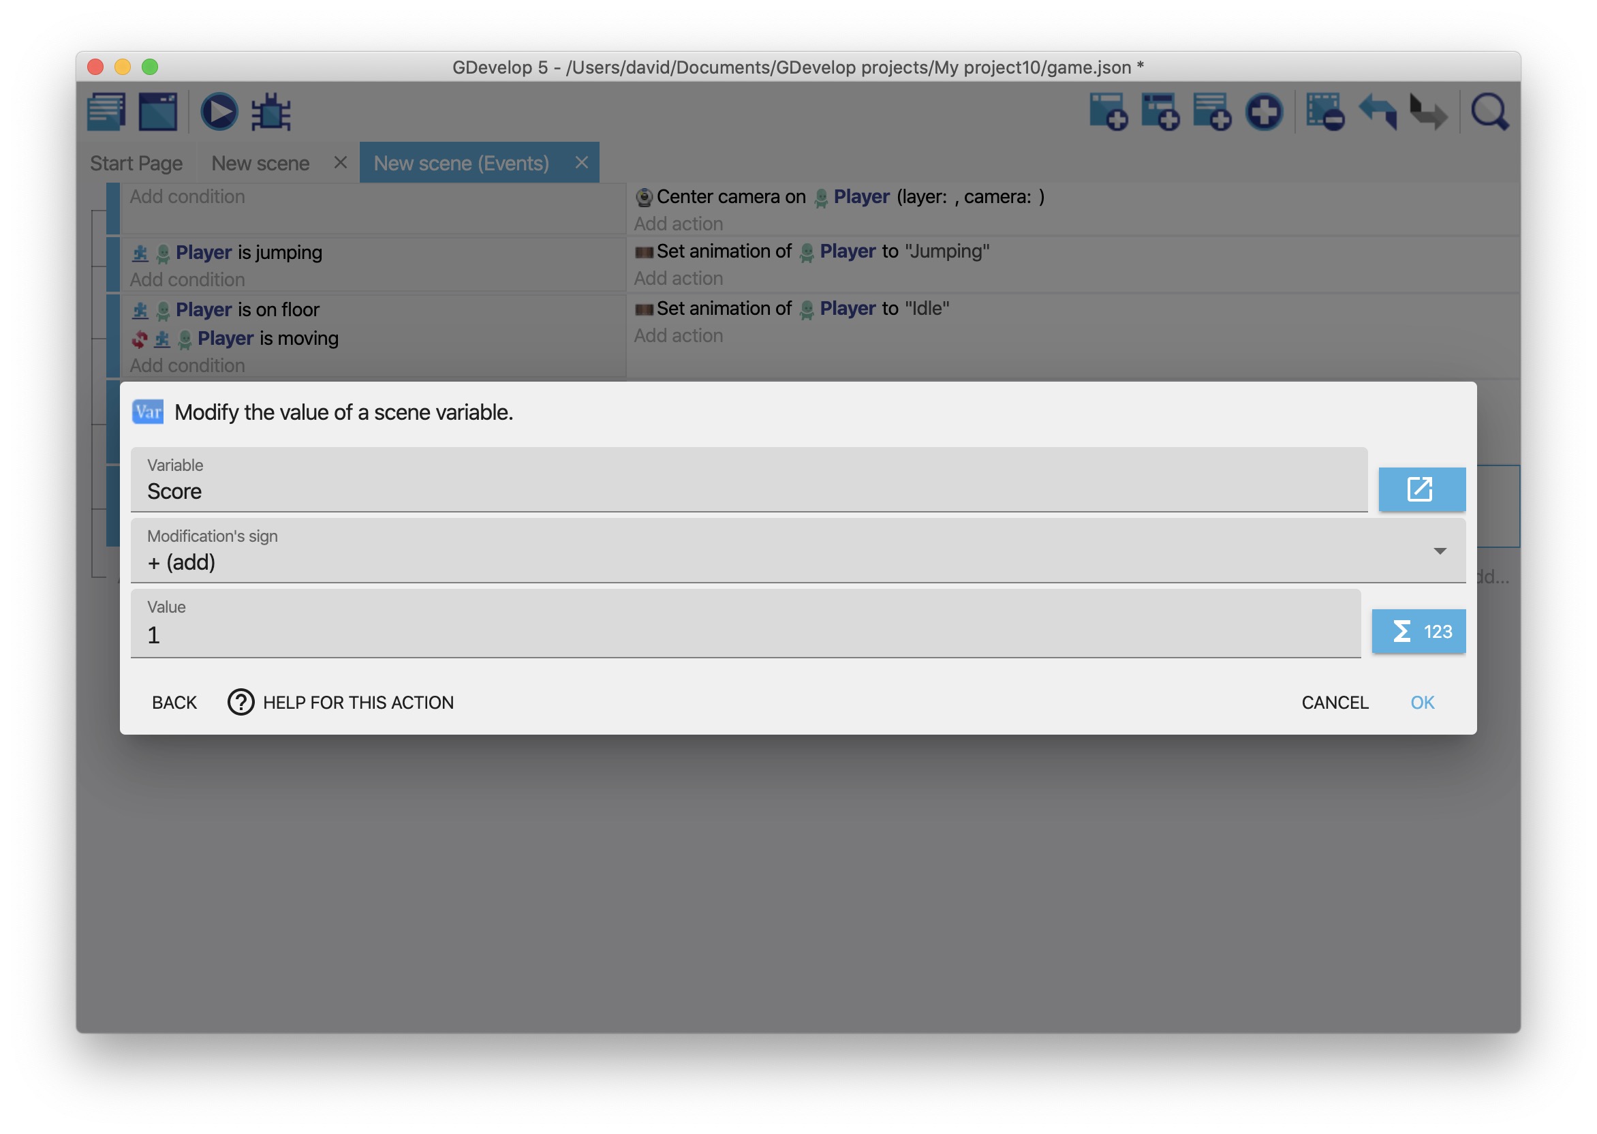
Task: Open the events search magnifier icon
Action: 1489,112
